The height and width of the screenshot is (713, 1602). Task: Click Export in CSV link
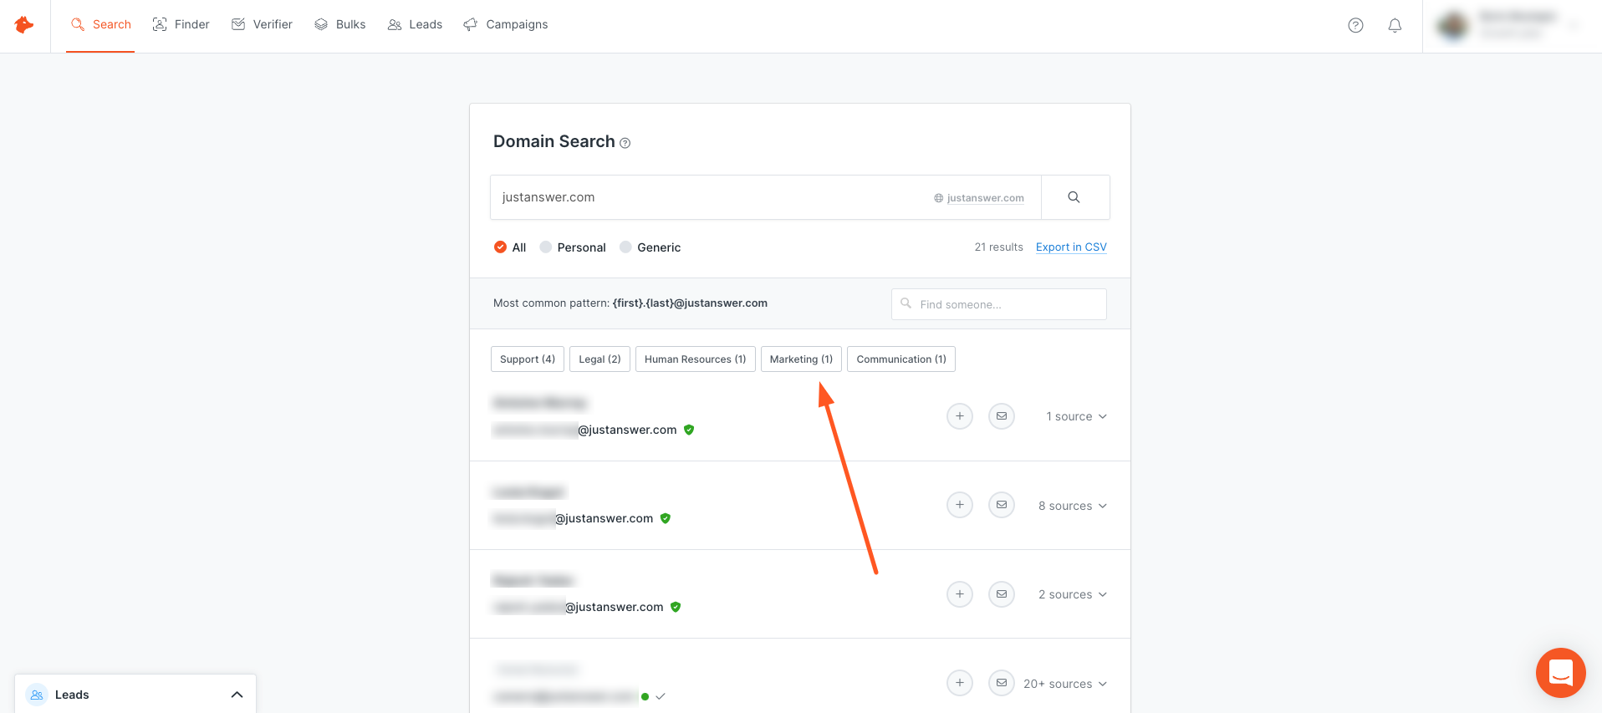click(1071, 247)
